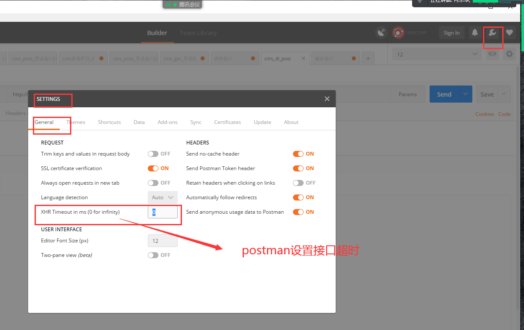Toggle Two-pane view (beta) switch

click(153, 255)
